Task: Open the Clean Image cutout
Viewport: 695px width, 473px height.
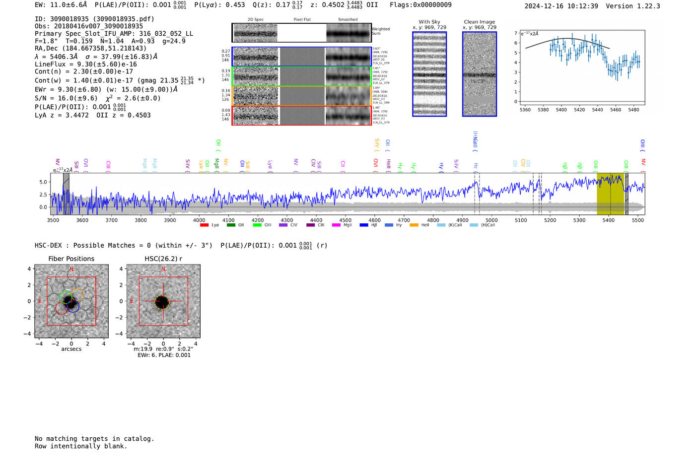Action: [480, 74]
